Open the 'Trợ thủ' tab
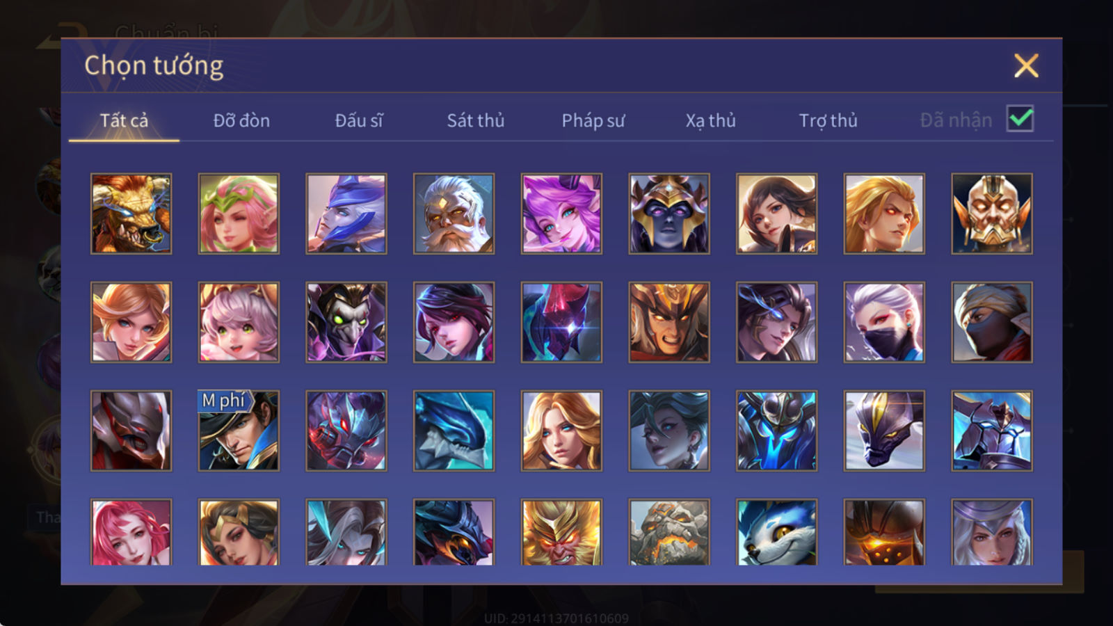Image resolution: width=1113 pixels, height=626 pixels. pyautogui.click(x=828, y=120)
